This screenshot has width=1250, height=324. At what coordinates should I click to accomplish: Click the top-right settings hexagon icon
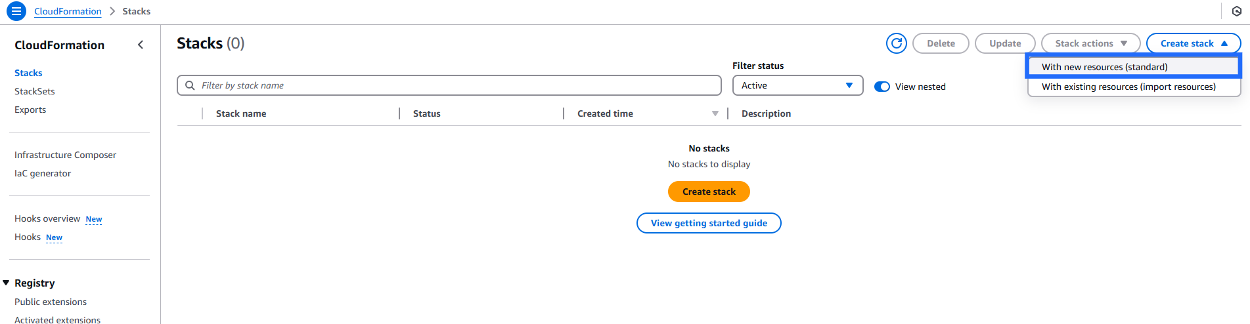pyautogui.click(x=1236, y=11)
